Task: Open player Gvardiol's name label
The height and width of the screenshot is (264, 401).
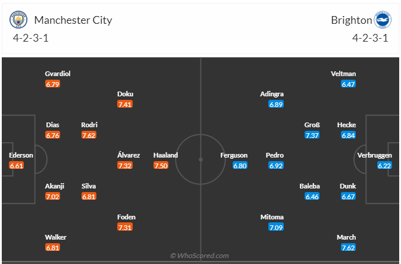Action: tap(58, 74)
